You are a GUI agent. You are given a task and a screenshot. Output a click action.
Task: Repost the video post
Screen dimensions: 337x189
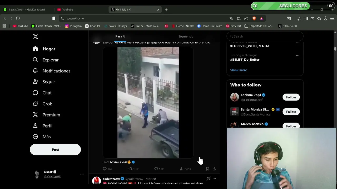pos(133,169)
